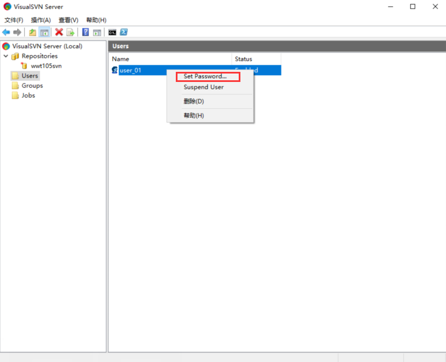Toggle the Show/Hide Action Pane icon
The height and width of the screenshot is (362, 446).
(97, 33)
